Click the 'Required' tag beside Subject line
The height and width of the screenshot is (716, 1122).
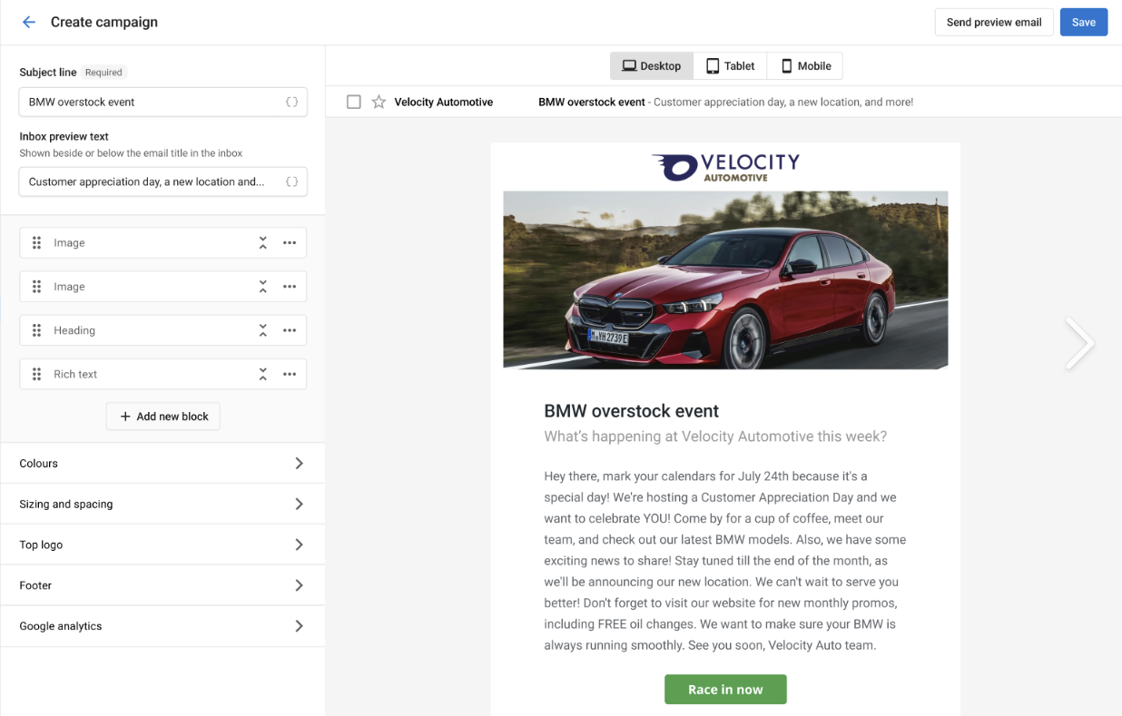coord(104,72)
